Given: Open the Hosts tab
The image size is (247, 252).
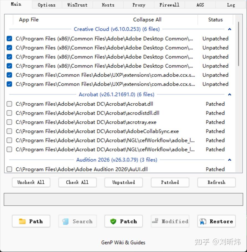Looking at the screenshot, I should point(108,5).
